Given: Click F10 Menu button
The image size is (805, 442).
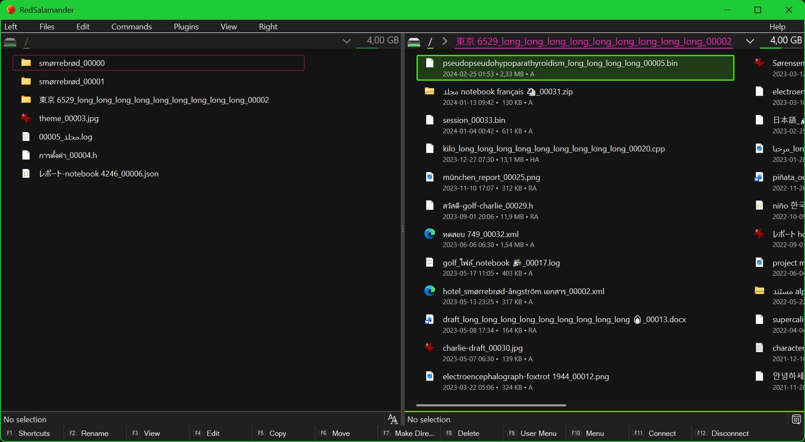Looking at the screenshot, I should (x=597, y=433).
